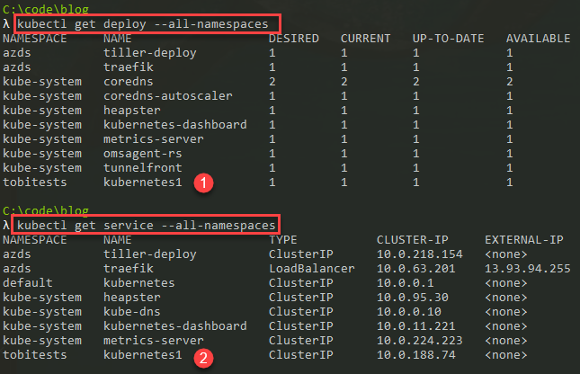The image size is (580, 374).
Task: Select the omsagent-rs deployment name
Action: click(139, 153)
